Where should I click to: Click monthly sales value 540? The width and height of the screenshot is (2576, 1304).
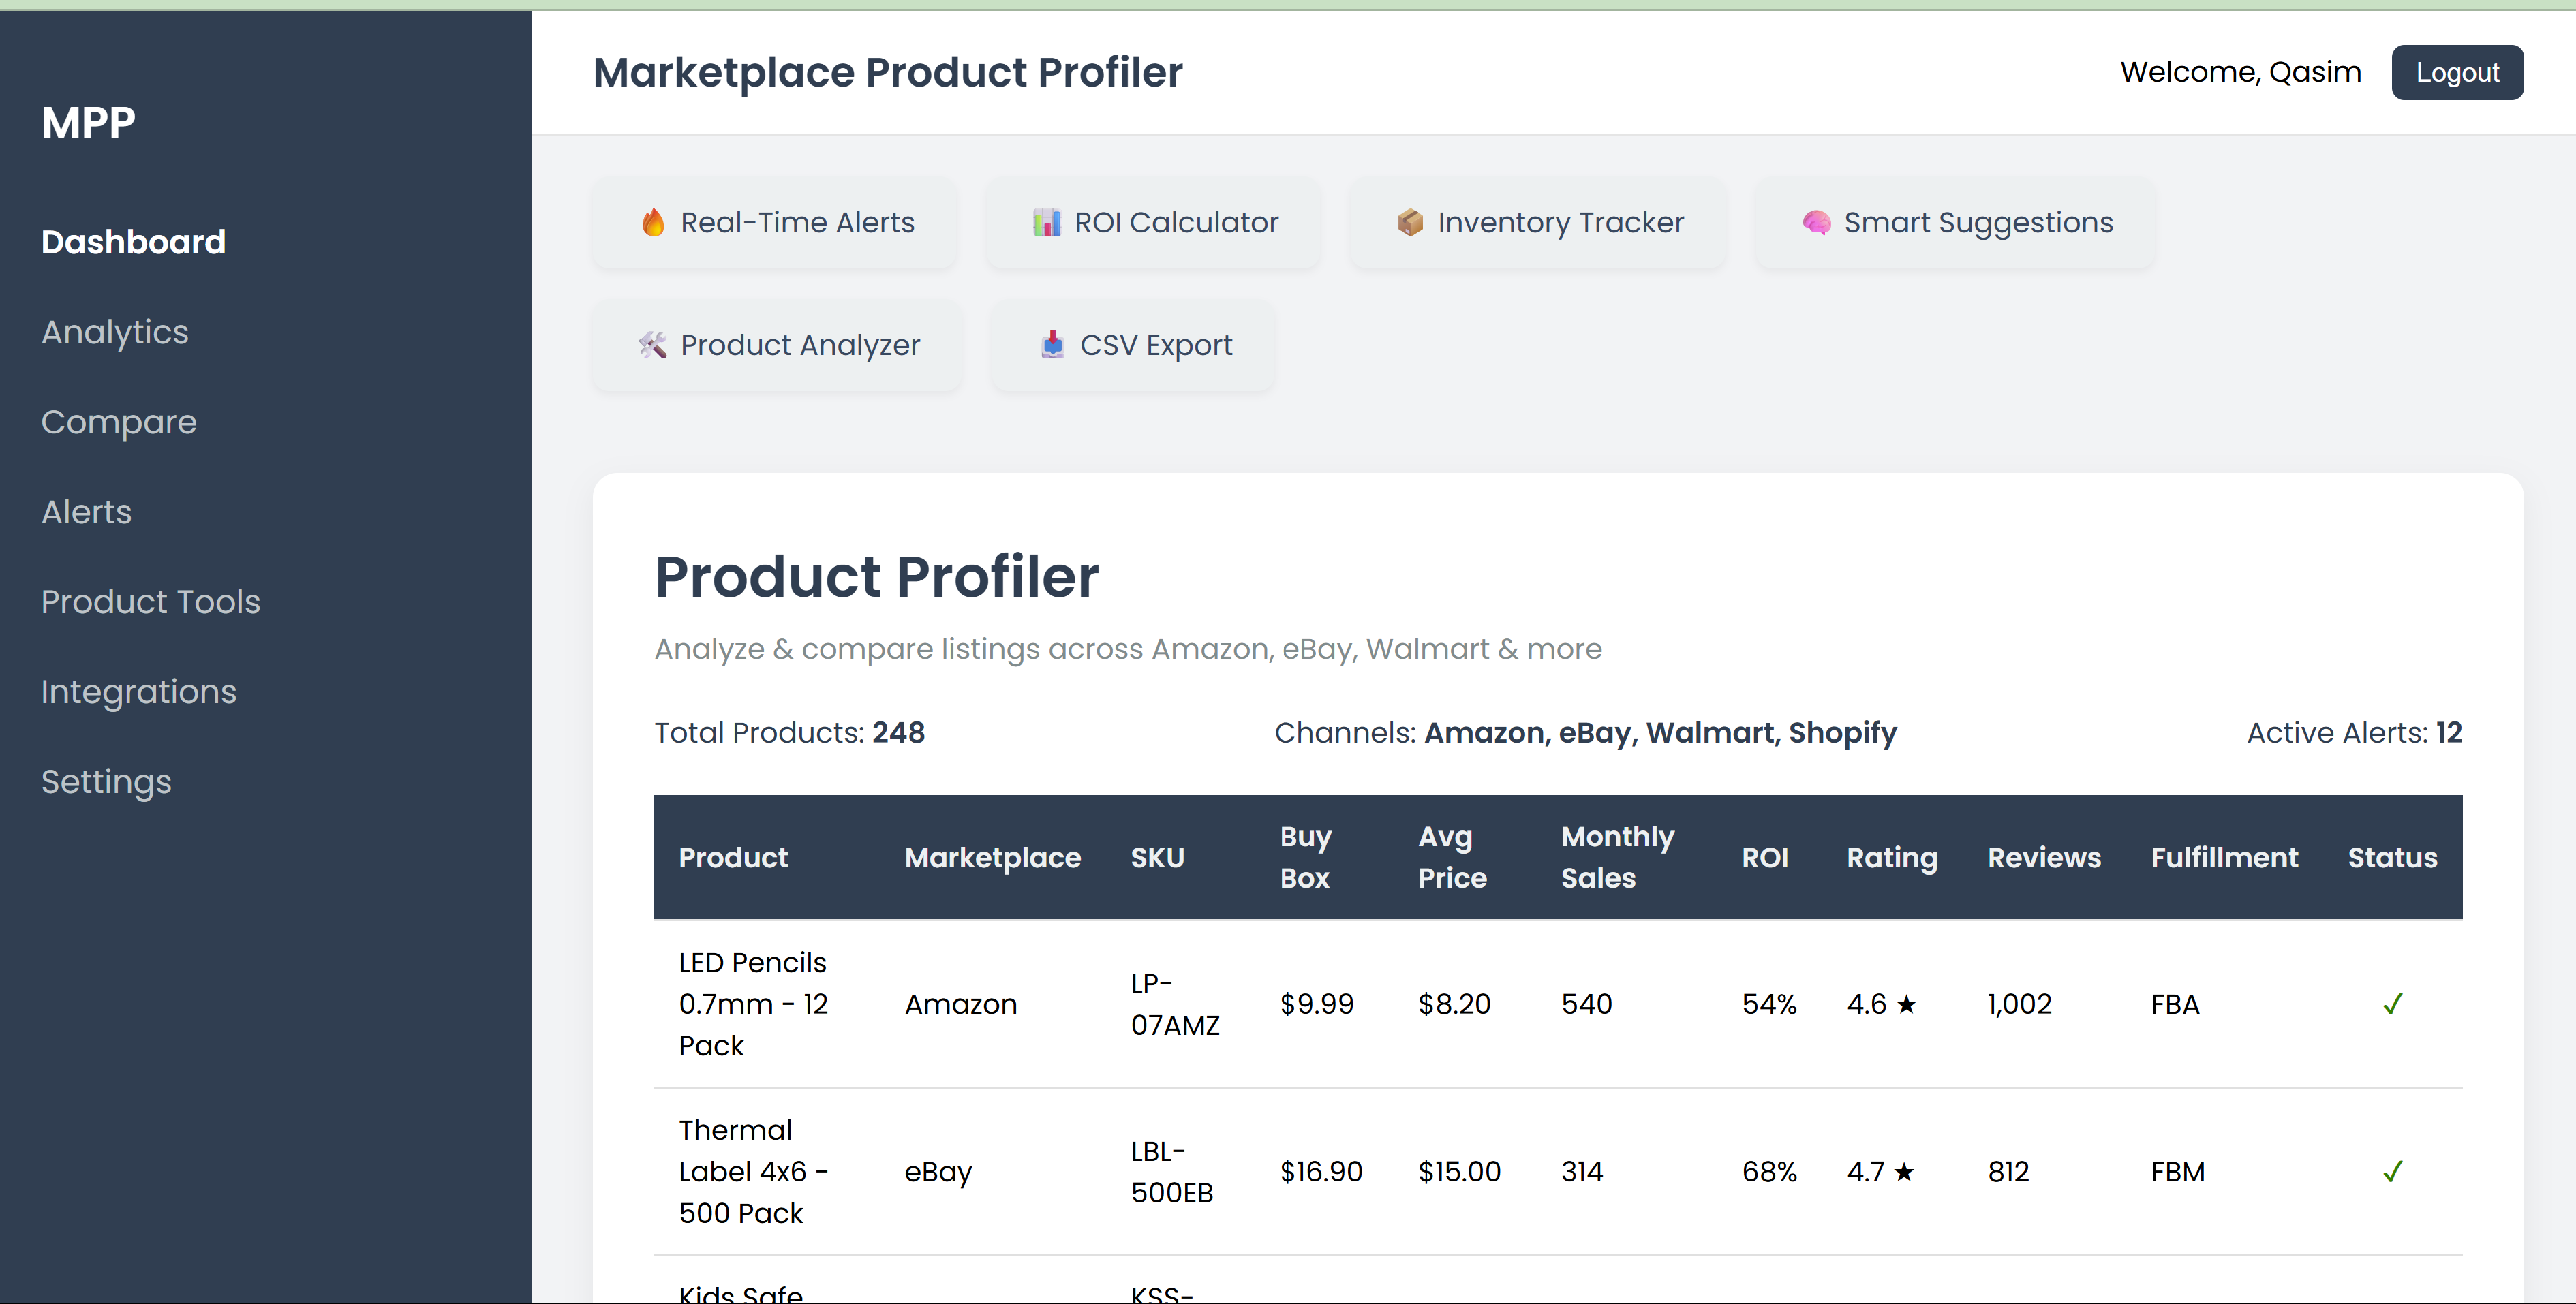1587,1004
